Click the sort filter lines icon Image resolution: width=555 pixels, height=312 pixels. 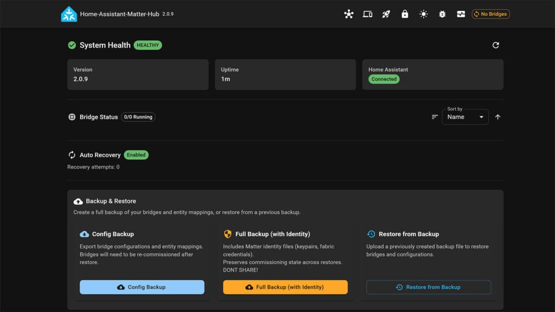pyautogui.click(x=434, y=116)
